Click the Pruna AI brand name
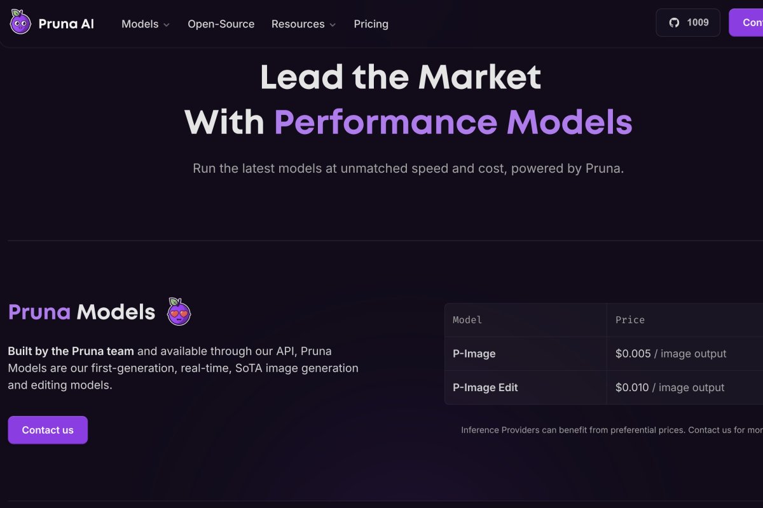 [66, 24]
